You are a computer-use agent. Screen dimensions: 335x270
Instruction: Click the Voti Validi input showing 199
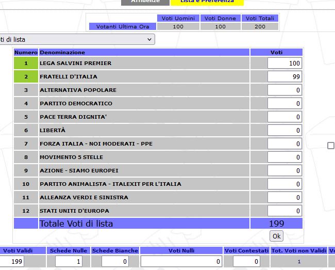[x=12, y=261]
